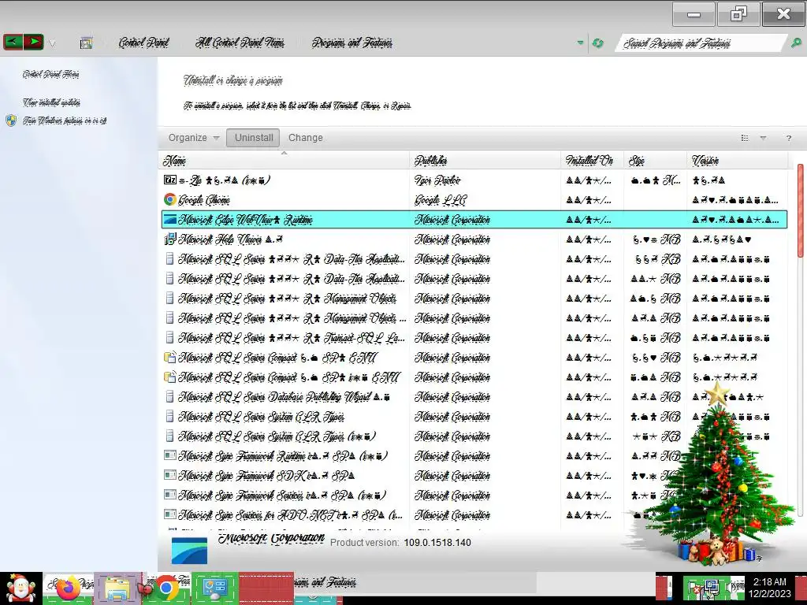Image resolution: width=807 pixels, height=605 pixels.
Task: Click the Action Center flag tray icon
Action: (694, 588)
